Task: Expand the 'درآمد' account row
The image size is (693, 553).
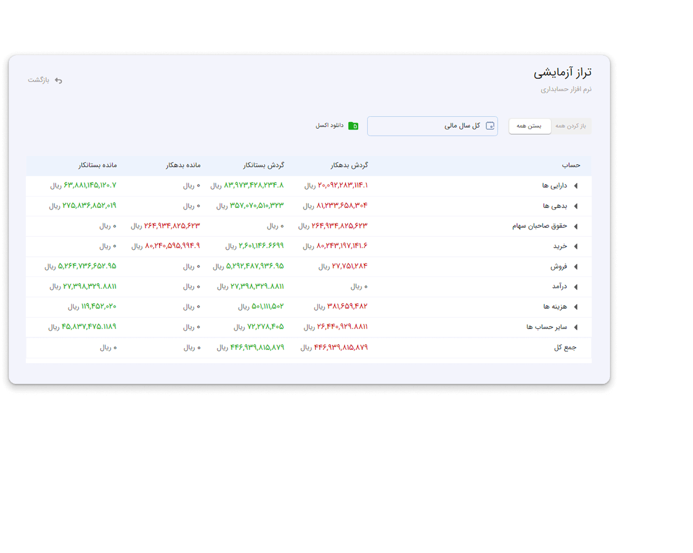Action: (x=576, y=287)
